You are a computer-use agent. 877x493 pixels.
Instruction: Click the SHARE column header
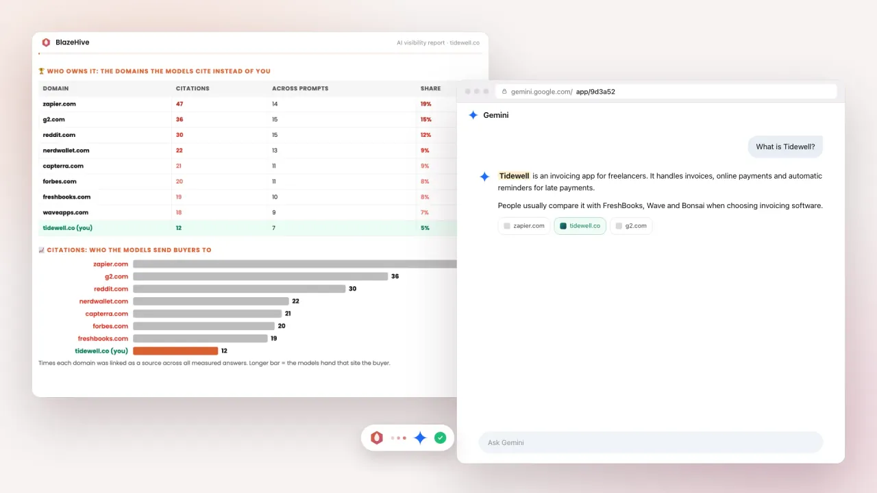point(430,88)
